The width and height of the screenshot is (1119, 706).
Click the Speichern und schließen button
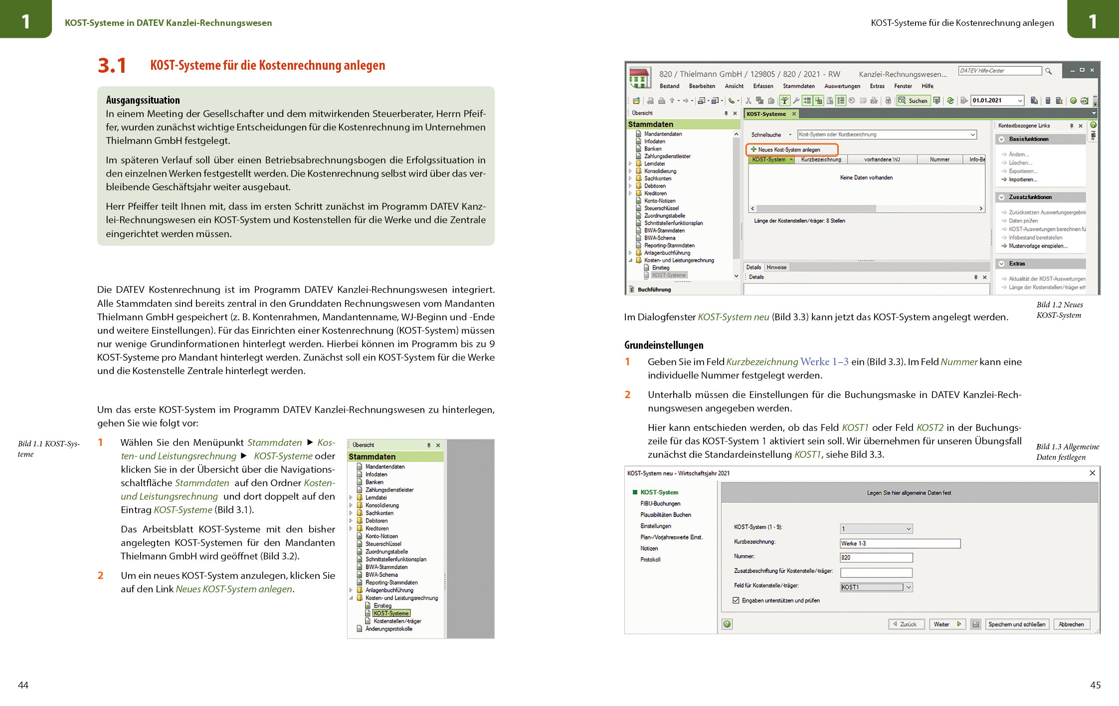[1016, 624]
